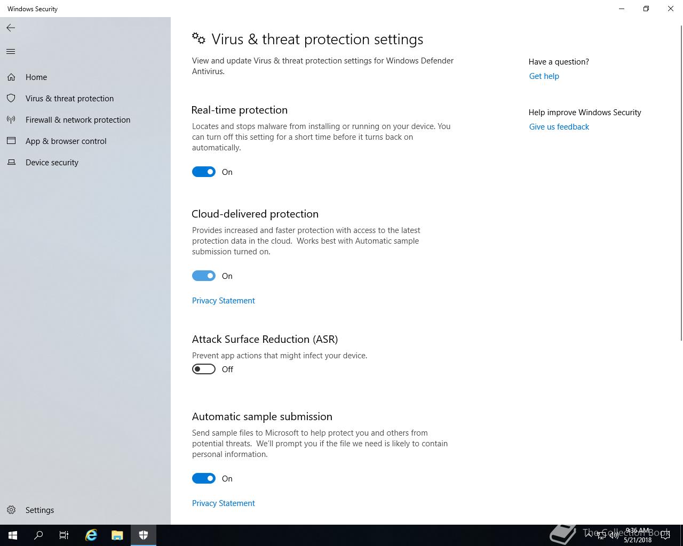Select Virus & threat protection in sidebar
This screenshot has width=683, height=546.
tap(85, 99)
